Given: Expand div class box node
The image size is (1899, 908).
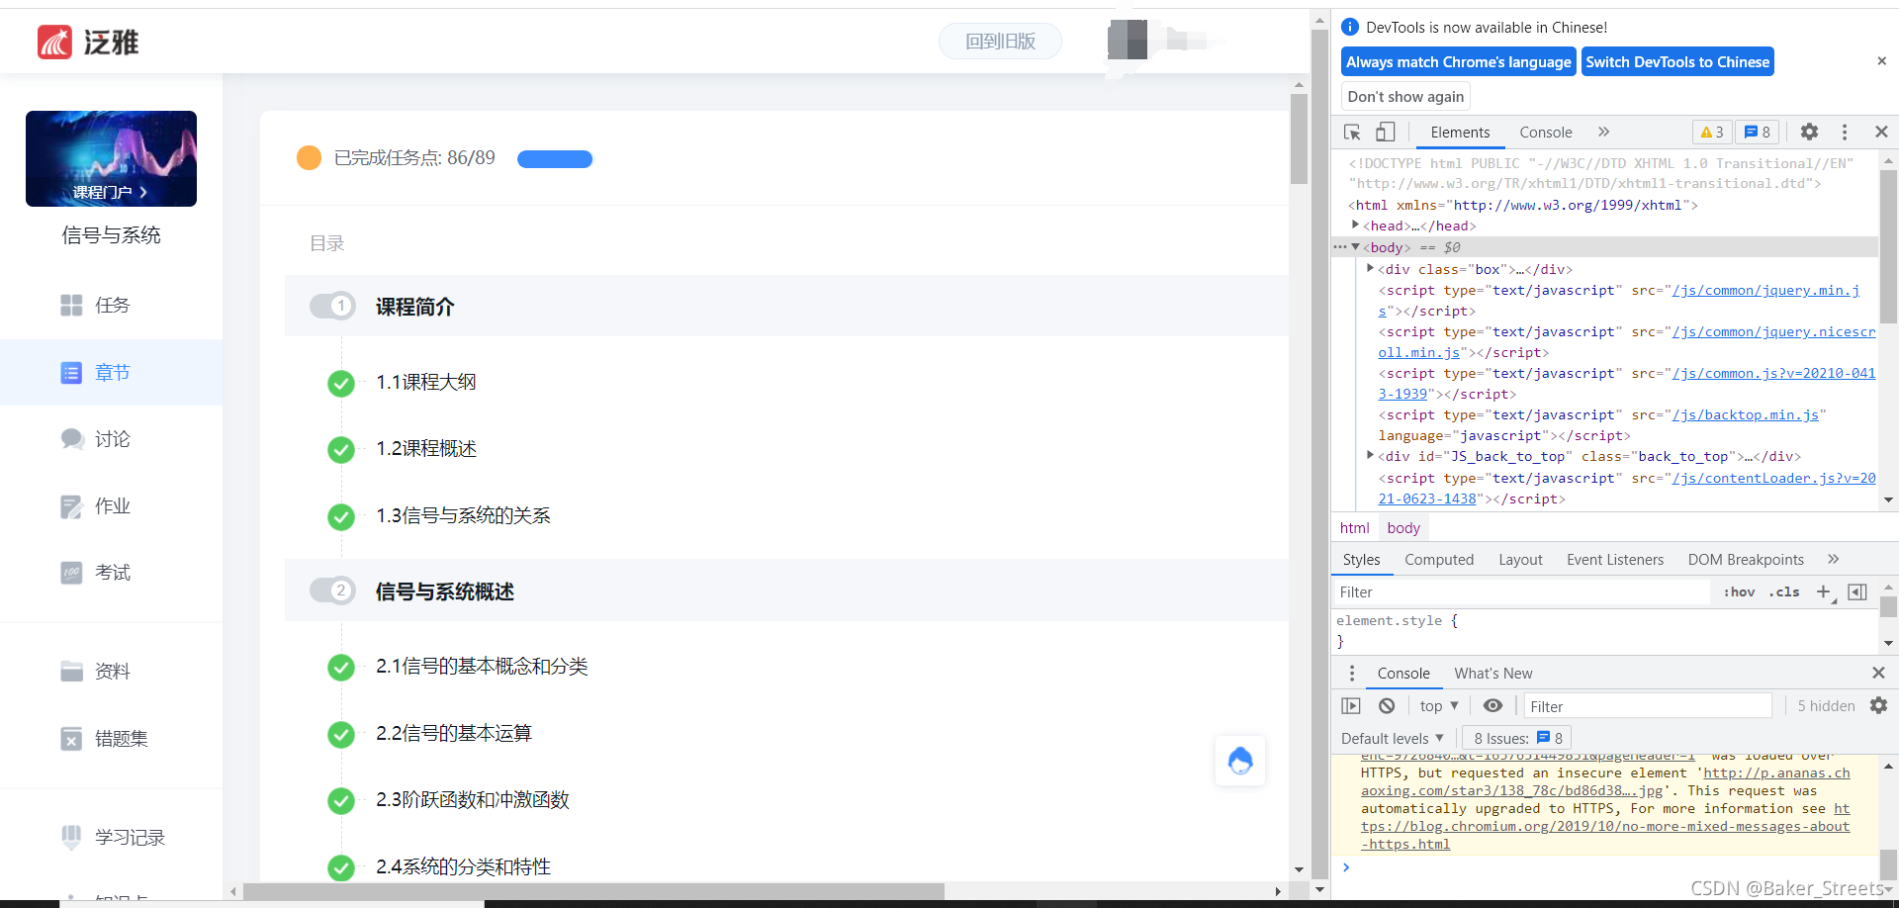Looking at the screenshot, I should 1370,268.
